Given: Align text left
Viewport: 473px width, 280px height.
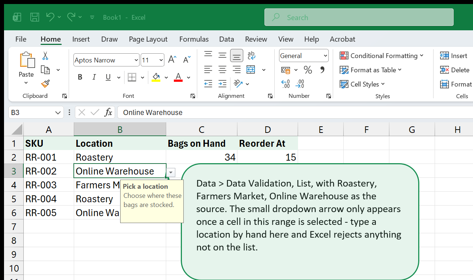Looking at the screenshot, I should [x=208, y=69].
